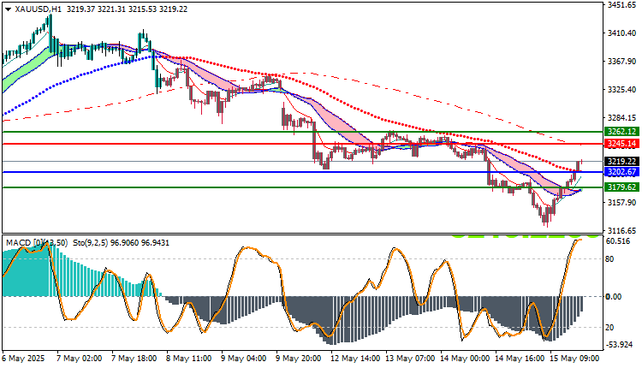Select the -53.924 indicator scale value
642x368 pixels.
pyautogui.click(x=619, y=344)
